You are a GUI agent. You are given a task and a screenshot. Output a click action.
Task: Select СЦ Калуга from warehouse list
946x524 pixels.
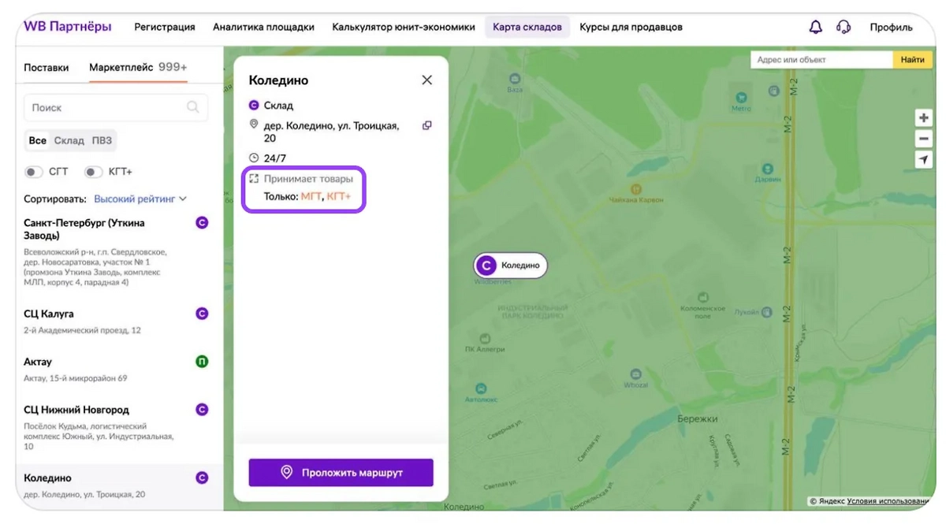click(49, 314)
